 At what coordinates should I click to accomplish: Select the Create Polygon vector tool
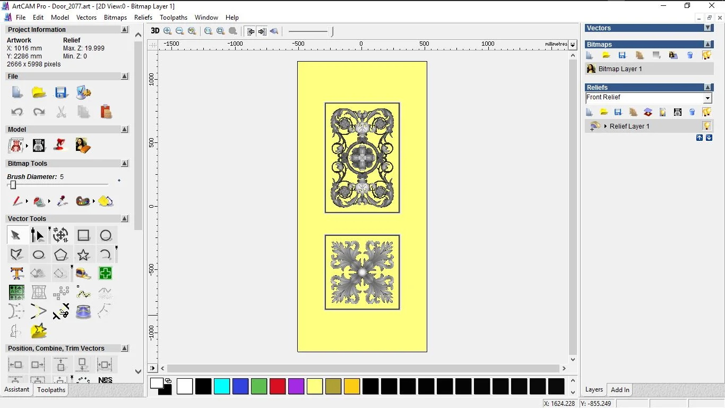tap(61, 254)
